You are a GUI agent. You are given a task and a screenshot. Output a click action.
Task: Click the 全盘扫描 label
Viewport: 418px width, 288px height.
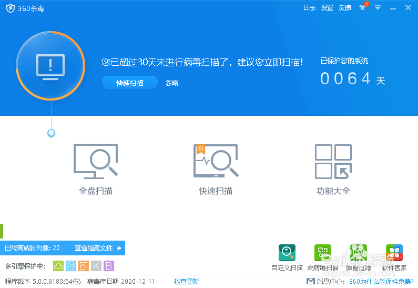pos(96,191)
